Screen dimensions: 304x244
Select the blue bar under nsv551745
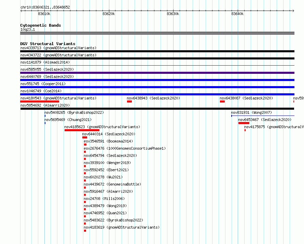point(157,87)
